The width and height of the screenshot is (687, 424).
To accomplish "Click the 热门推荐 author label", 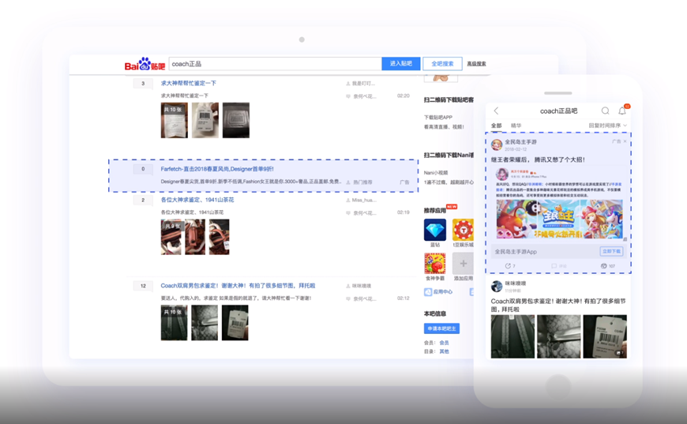I will click(x=362, y=182).
